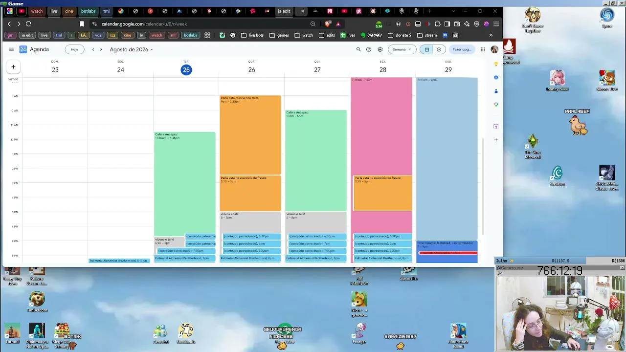Open the Semana view dropdown

402,49
